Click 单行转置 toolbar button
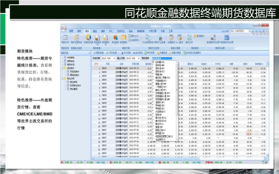279x174 pixels. click(149, 53)
